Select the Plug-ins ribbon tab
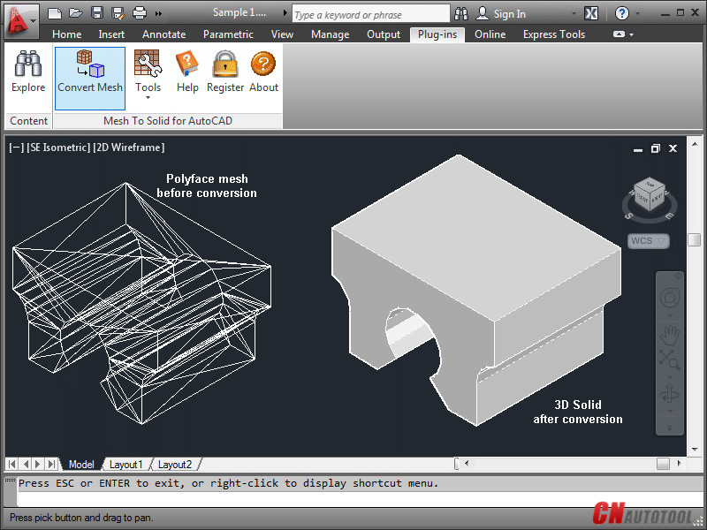The width and height of the screenshot is (707, 530). tap(437, 34)
